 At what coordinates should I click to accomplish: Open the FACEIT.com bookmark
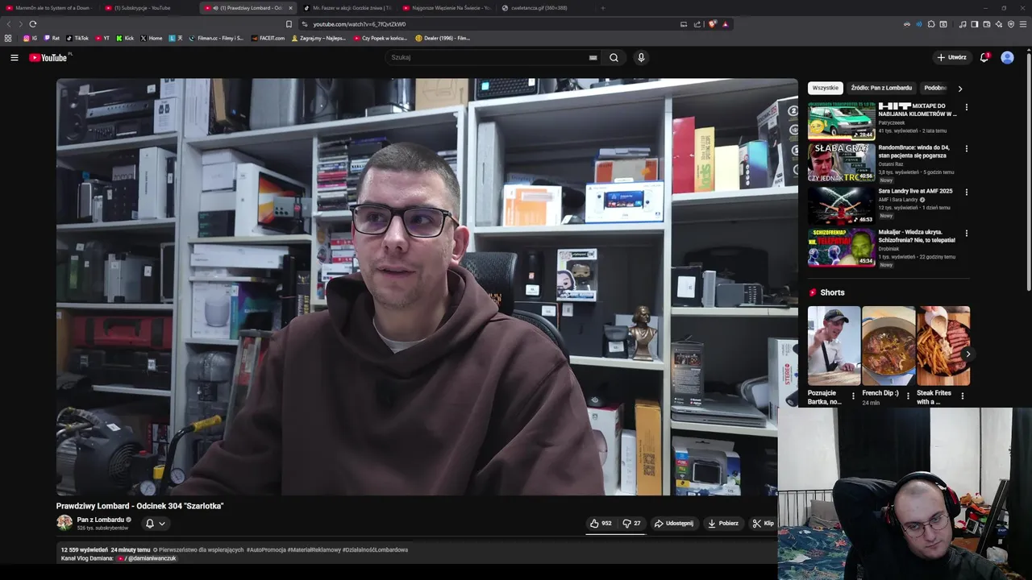click(x=268, y=38)
